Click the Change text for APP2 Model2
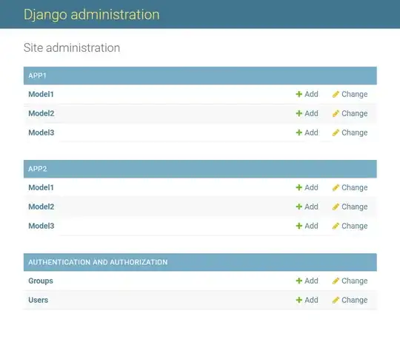400x345 pixels. (x=355, y=207)
